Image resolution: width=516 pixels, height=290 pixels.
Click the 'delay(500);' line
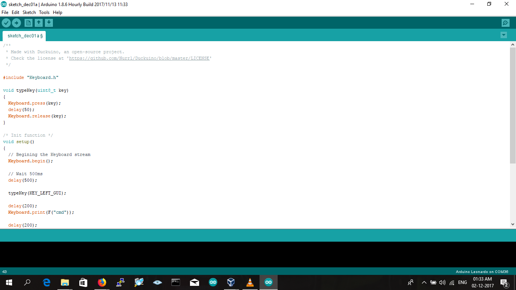click(x=23, y=180)
